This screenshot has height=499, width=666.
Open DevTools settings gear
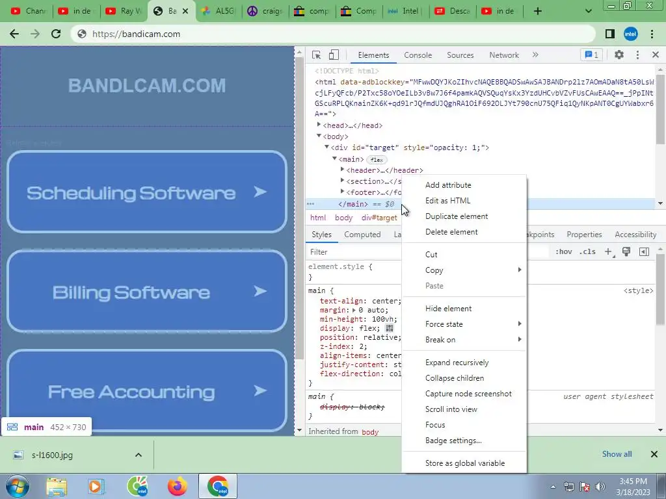pos(619,55)
